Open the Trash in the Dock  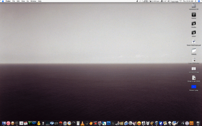click(x=198, y=123)
